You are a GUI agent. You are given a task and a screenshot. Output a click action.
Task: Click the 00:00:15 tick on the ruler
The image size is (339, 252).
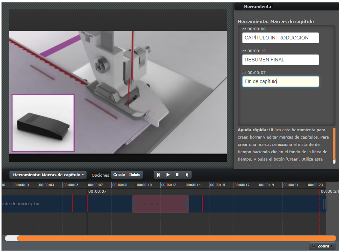pos(217,185)
